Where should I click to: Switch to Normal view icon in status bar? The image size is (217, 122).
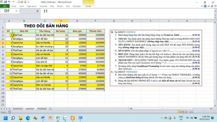point(179,112)
